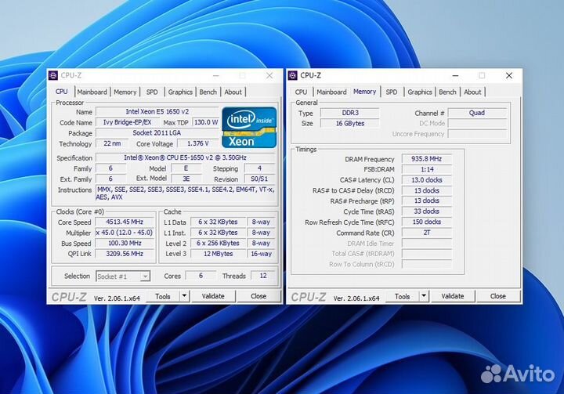This screenshot has height=394, width=564.
Task: Select CPU tab in left CPU-Z window
Action: point(62,92)
